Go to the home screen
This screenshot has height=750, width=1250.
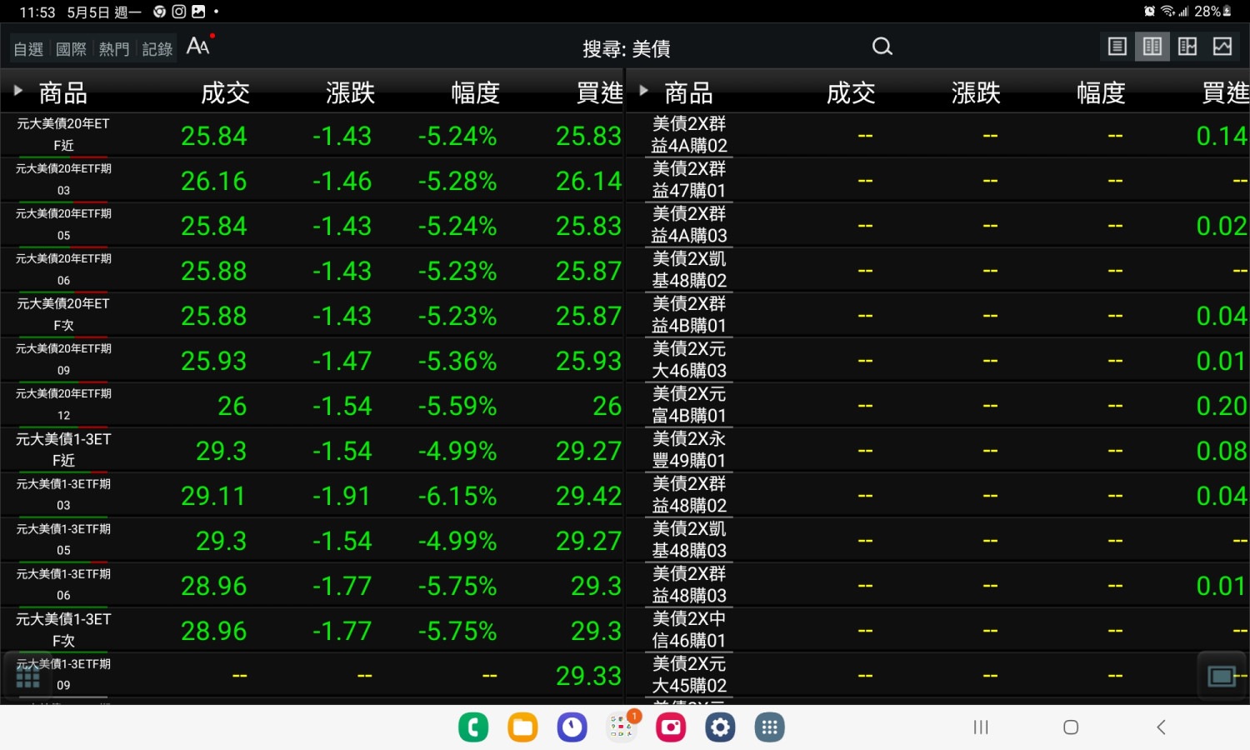[x=1071, y=727]
